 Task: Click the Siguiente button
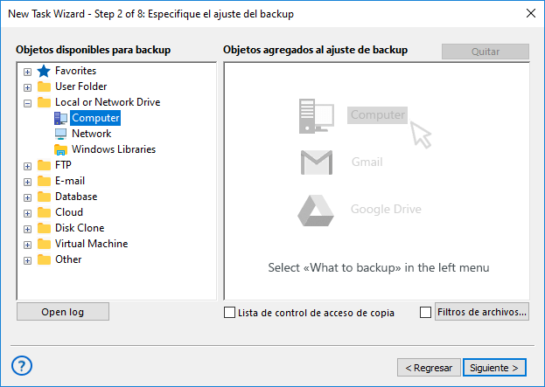tap(495, 367)
